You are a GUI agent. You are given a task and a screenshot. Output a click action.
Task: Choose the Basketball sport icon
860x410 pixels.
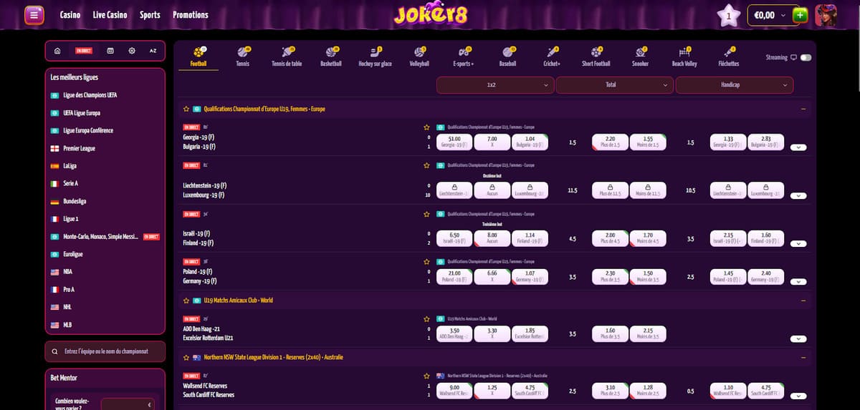(x=331, y=57)
